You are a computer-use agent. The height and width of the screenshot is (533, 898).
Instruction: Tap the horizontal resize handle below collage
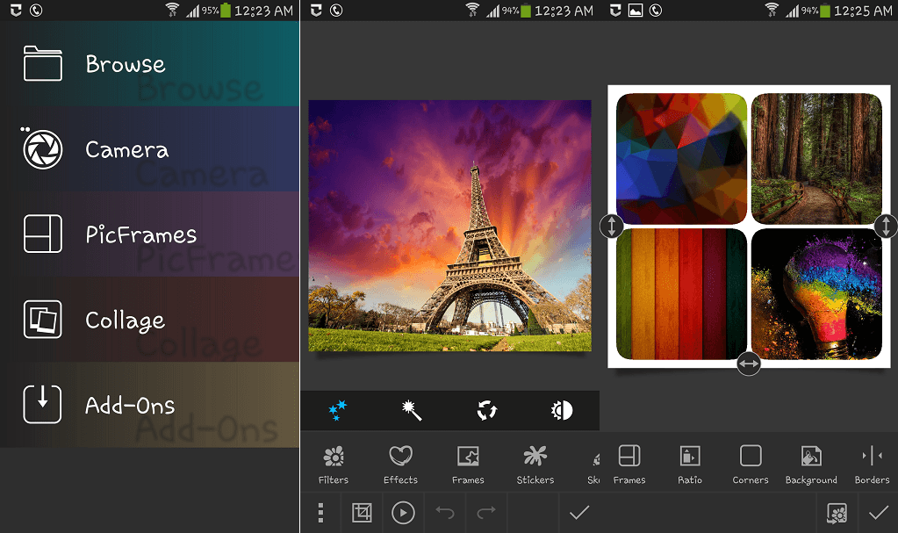(748, 363)
